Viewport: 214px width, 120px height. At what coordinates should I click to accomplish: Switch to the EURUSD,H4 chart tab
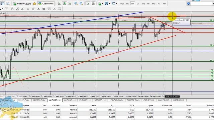pos(85,100)
